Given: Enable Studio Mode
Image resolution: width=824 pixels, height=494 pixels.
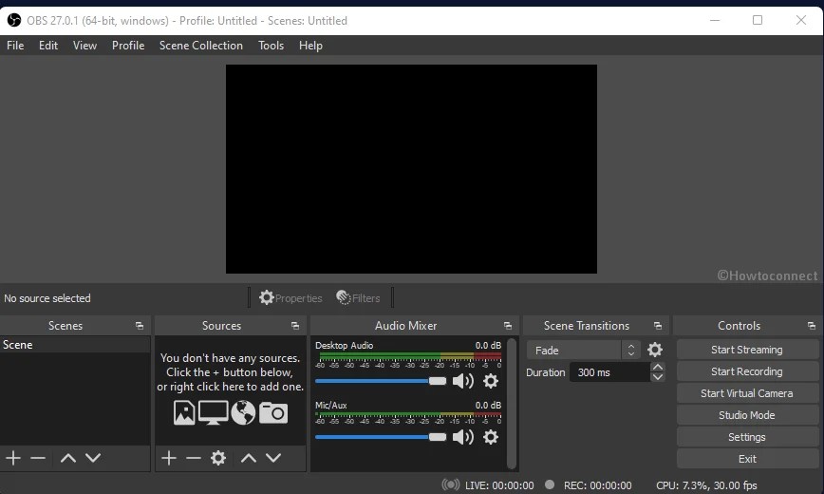Looking at the screenshot, I should [747, 415].
